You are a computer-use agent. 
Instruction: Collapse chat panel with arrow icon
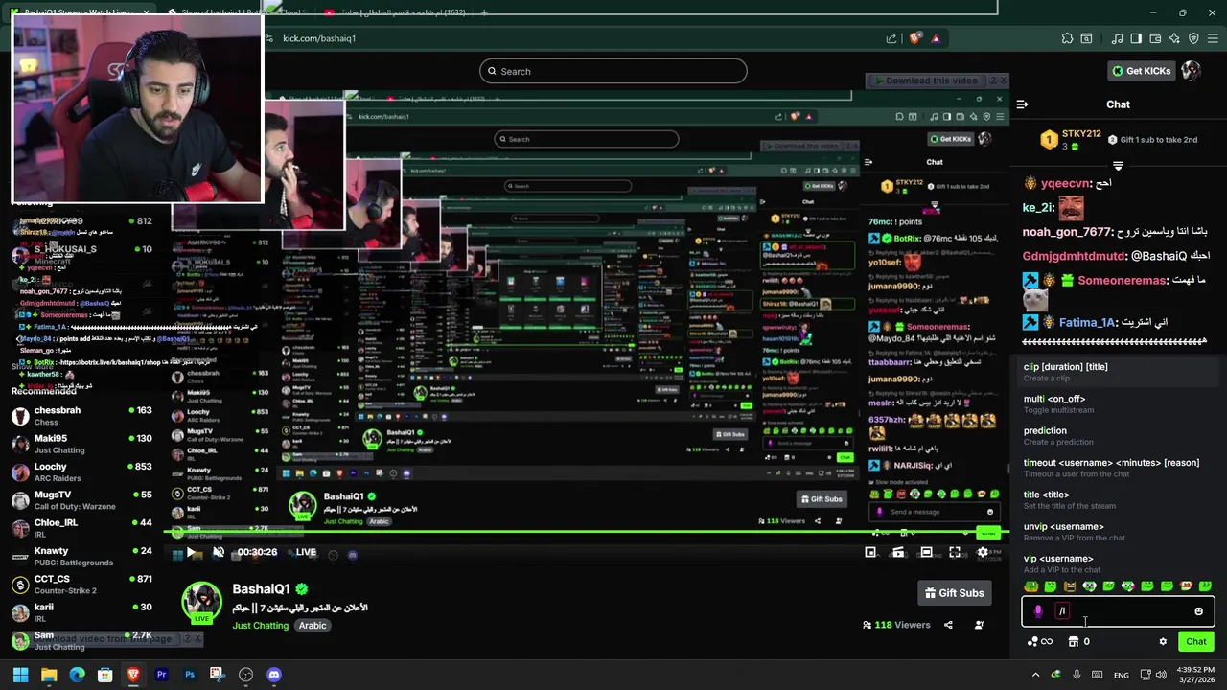click(x=1022, y=104)
